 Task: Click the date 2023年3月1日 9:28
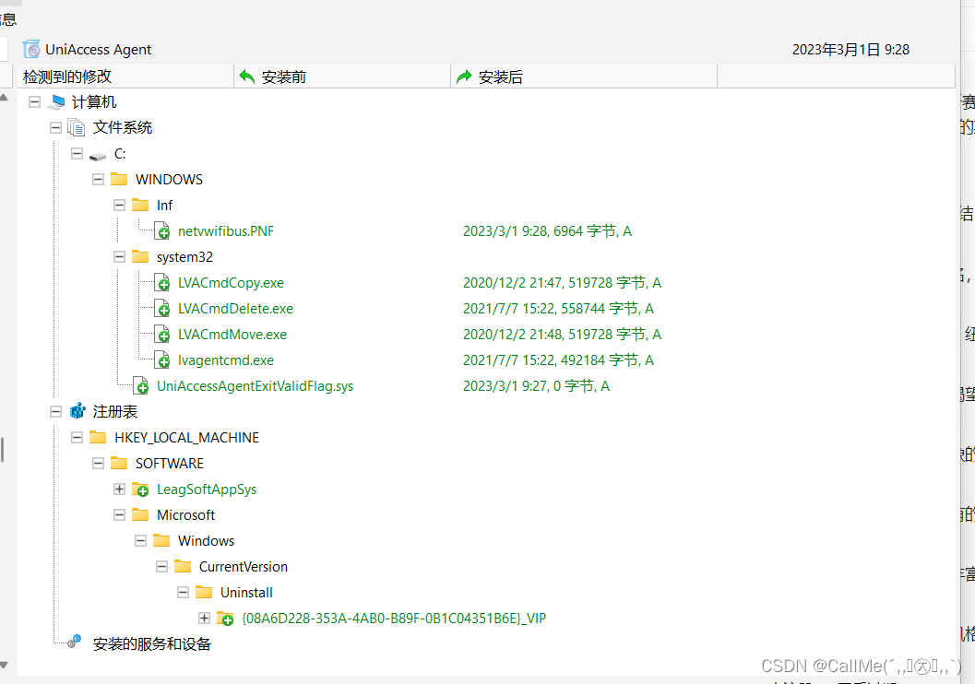(850, 49)
